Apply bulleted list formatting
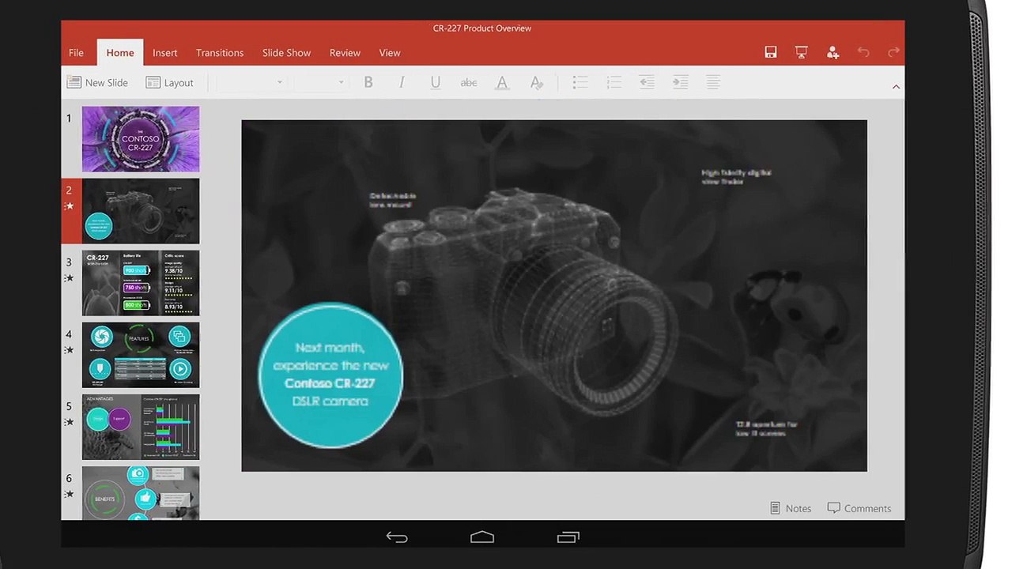This screenshot has height=569, width=1012. (580, 82)
